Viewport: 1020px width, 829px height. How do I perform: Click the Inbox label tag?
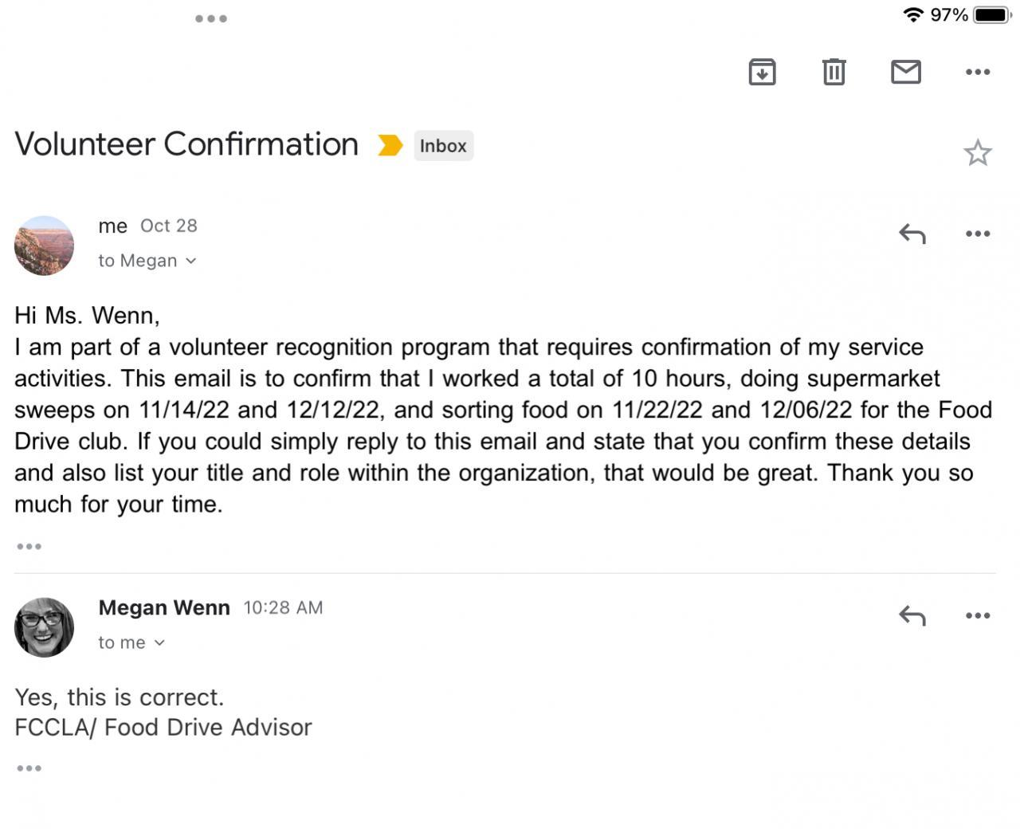pos(443,146)
